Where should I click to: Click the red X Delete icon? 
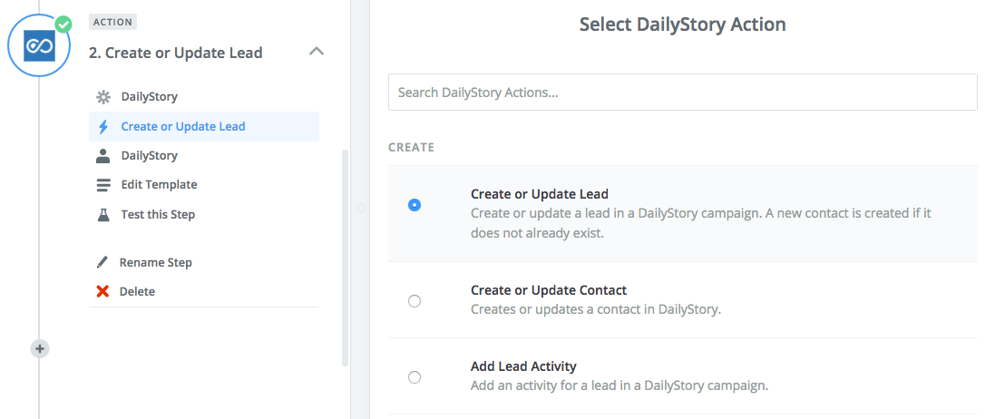coord(102,291)
